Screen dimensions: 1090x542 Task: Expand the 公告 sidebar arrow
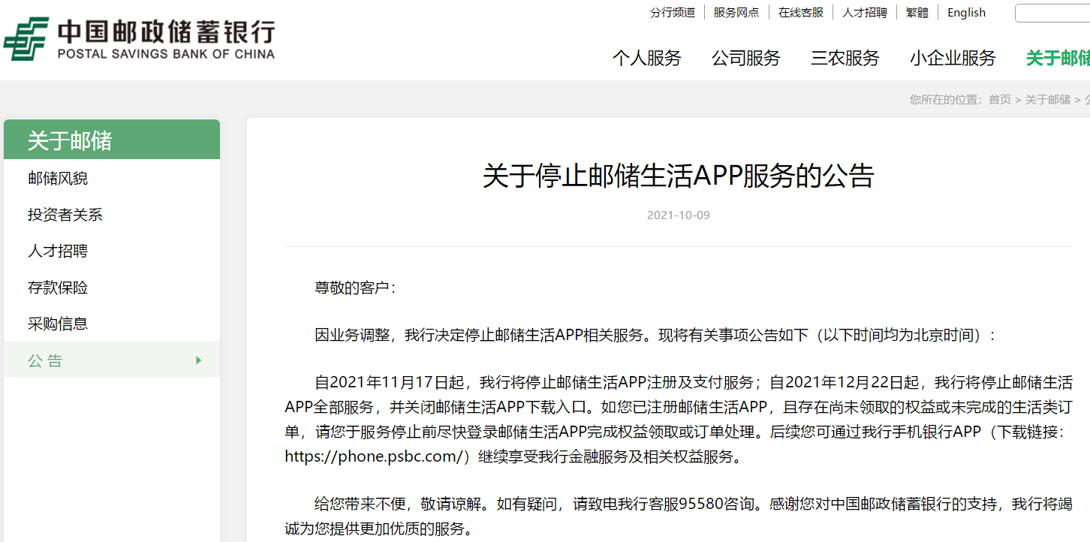pyautogui.click(x=198, y=360)
